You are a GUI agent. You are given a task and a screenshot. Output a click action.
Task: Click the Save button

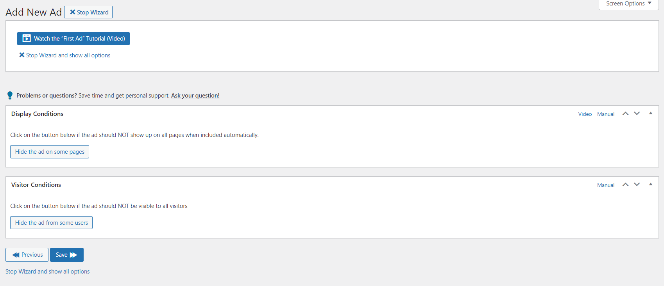point(67,255)
